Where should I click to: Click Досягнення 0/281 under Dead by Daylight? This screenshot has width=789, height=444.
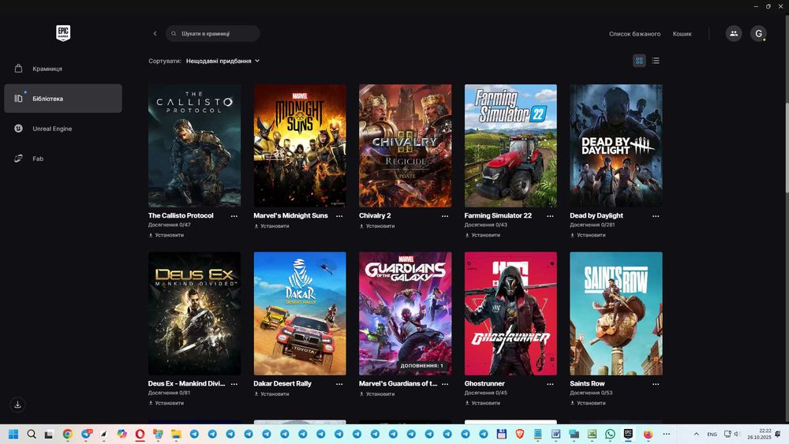point(593,225)
